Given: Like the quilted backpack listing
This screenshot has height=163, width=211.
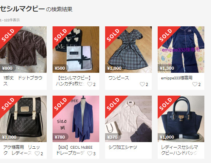Looking at the screenshot, I should pyautogui.click(x=37, y=153).
